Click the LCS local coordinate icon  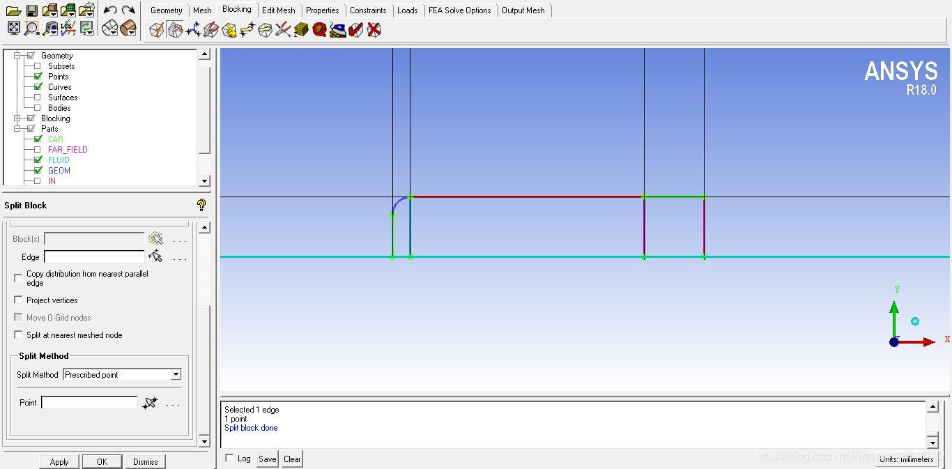(x=68, y=28)
